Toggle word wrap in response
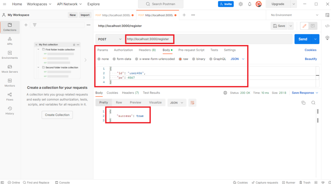331x184 pixels. [x=192, y=103]
